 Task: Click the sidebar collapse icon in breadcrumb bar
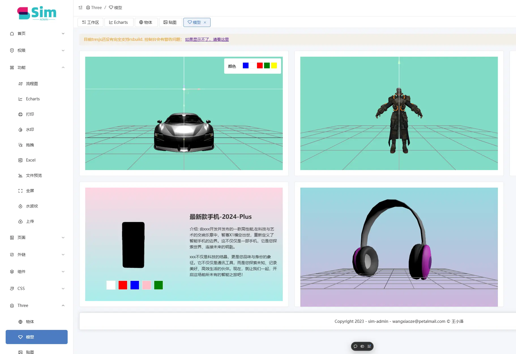[x=80, y=8]
